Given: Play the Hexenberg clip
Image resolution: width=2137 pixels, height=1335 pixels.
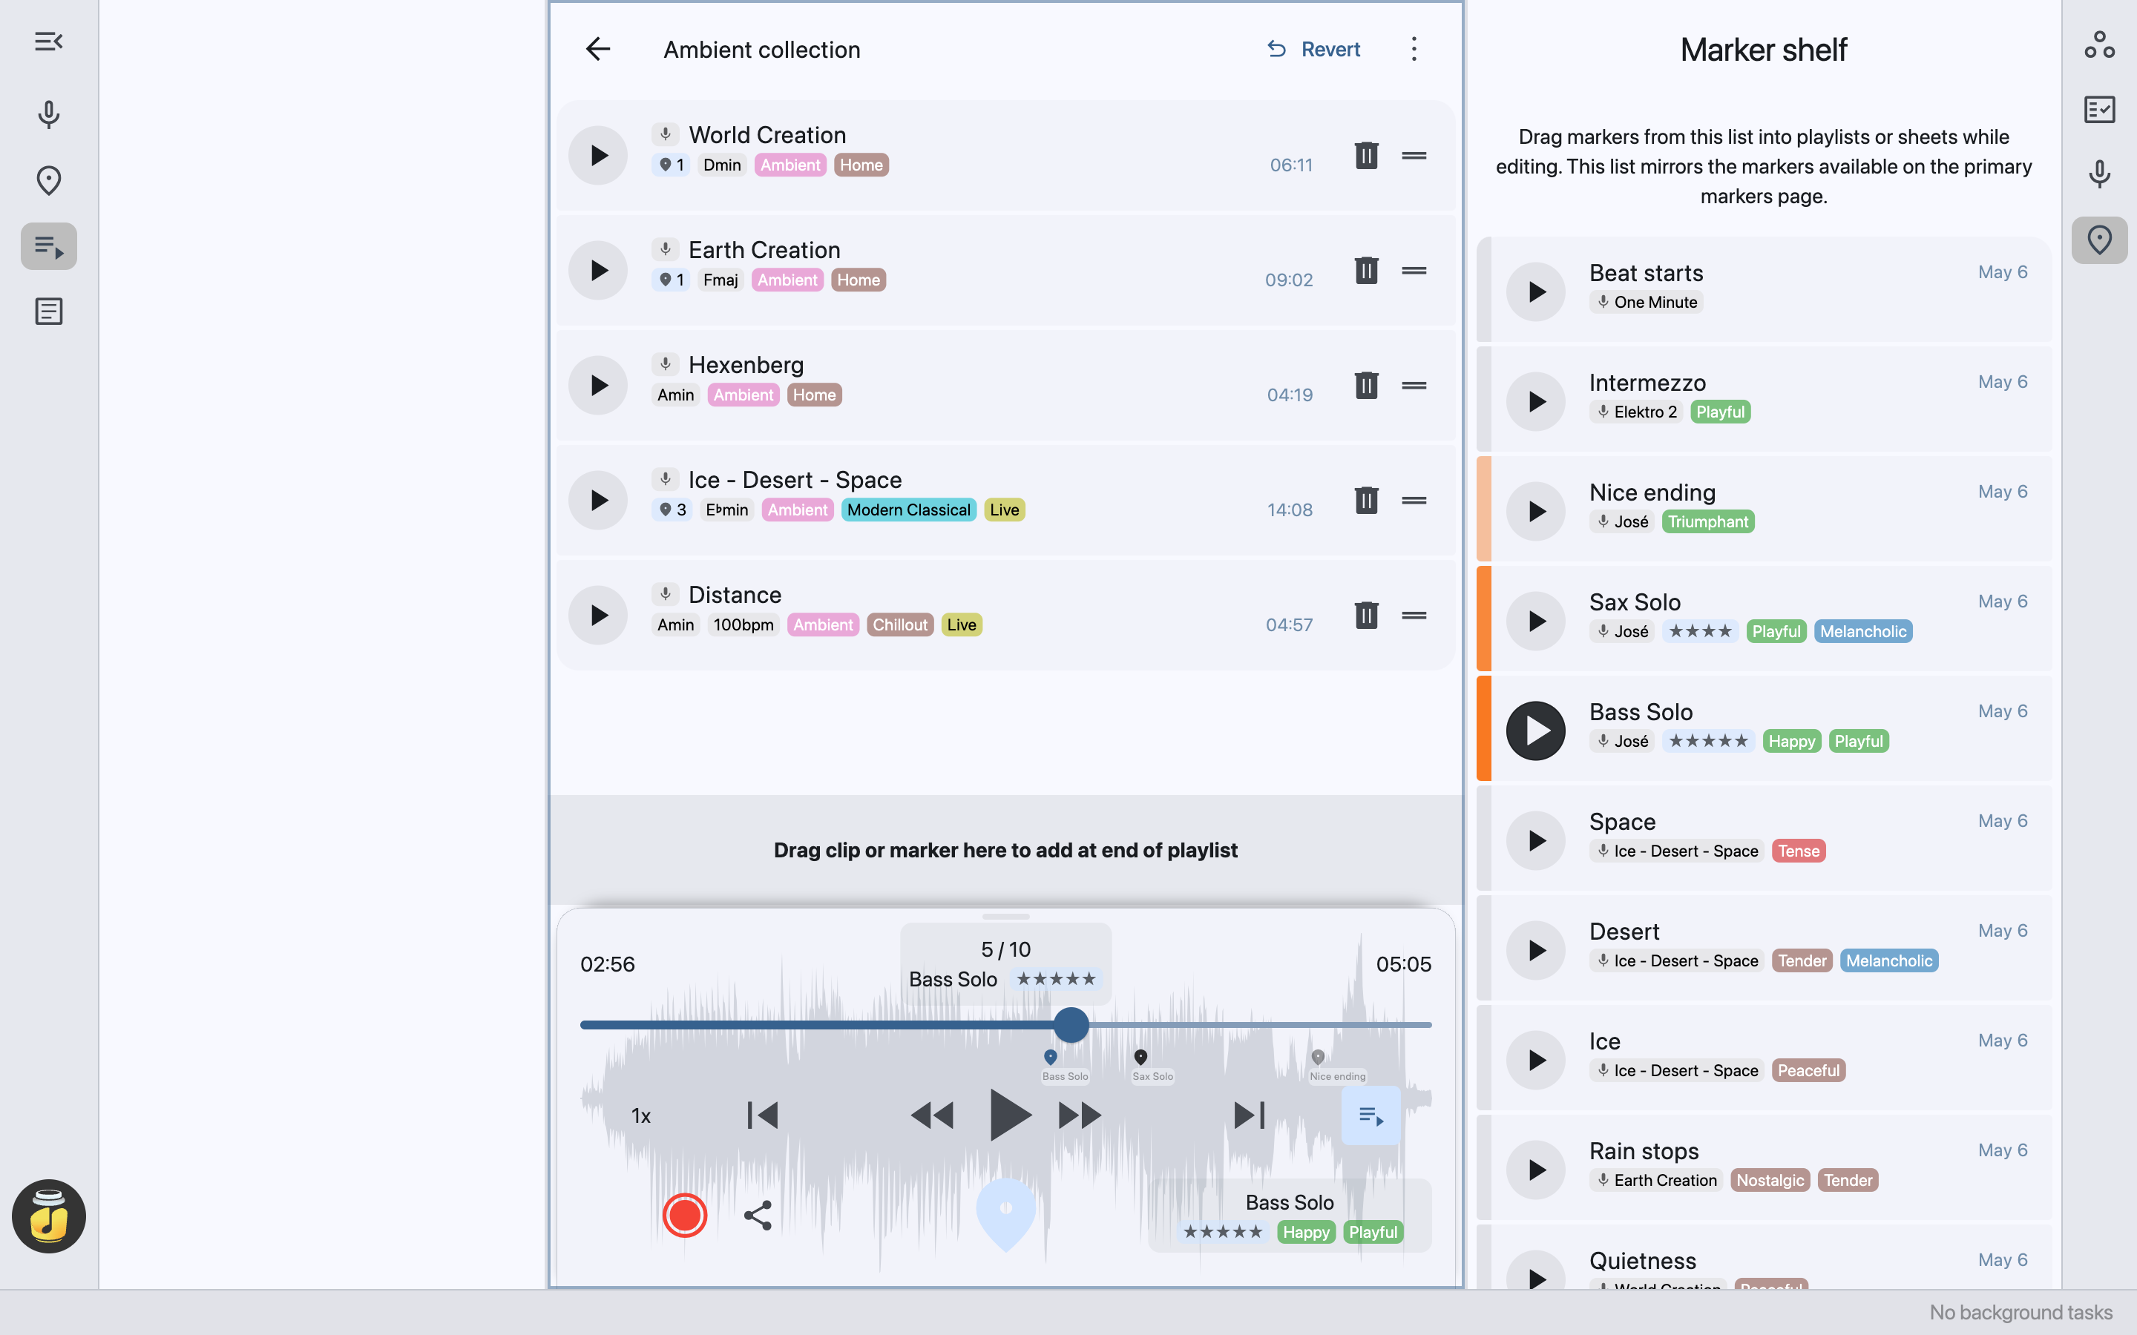Looking at the screenshot, I should tap(598, 385).
